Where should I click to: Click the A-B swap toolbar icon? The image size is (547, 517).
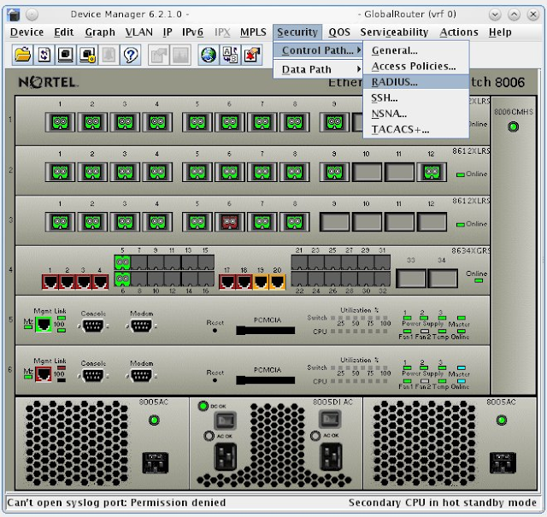(x=230, y=55)
